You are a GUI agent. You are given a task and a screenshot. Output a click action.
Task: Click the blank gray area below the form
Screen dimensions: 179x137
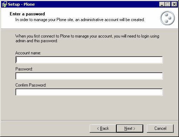click(89, 108)
